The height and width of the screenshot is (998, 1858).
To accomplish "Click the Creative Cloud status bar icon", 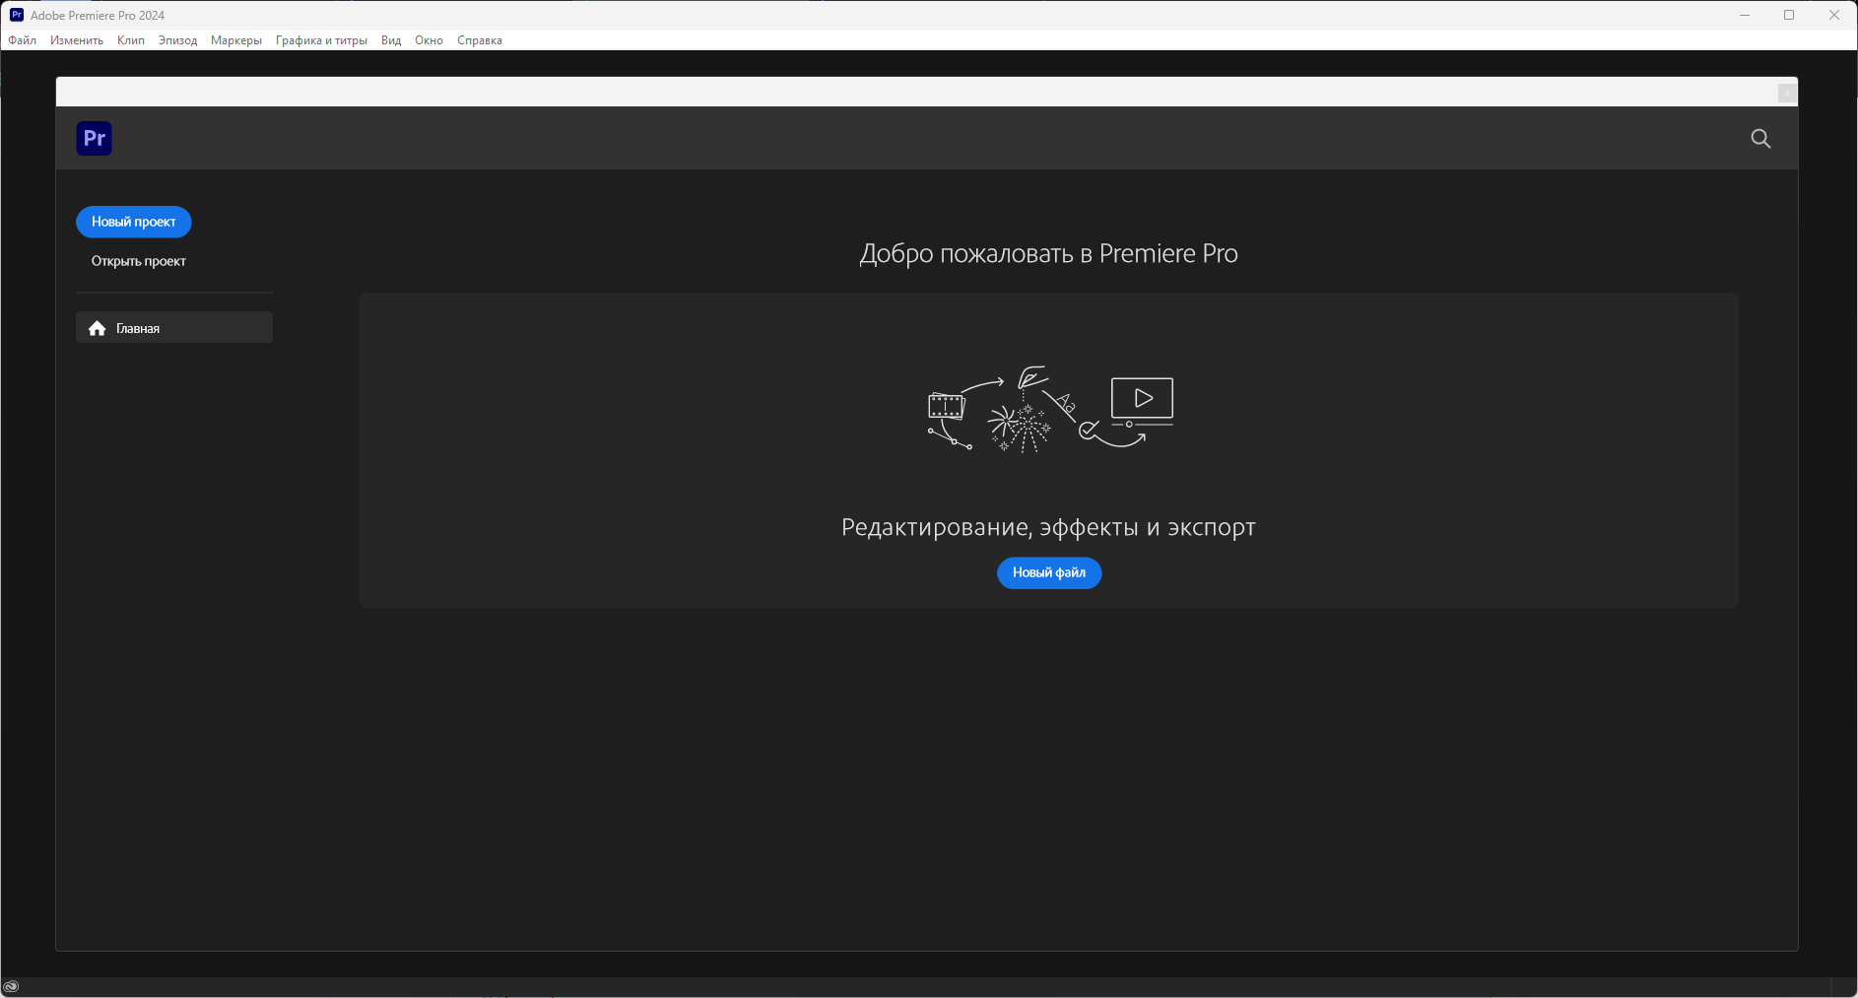I will tap(11, 986).
